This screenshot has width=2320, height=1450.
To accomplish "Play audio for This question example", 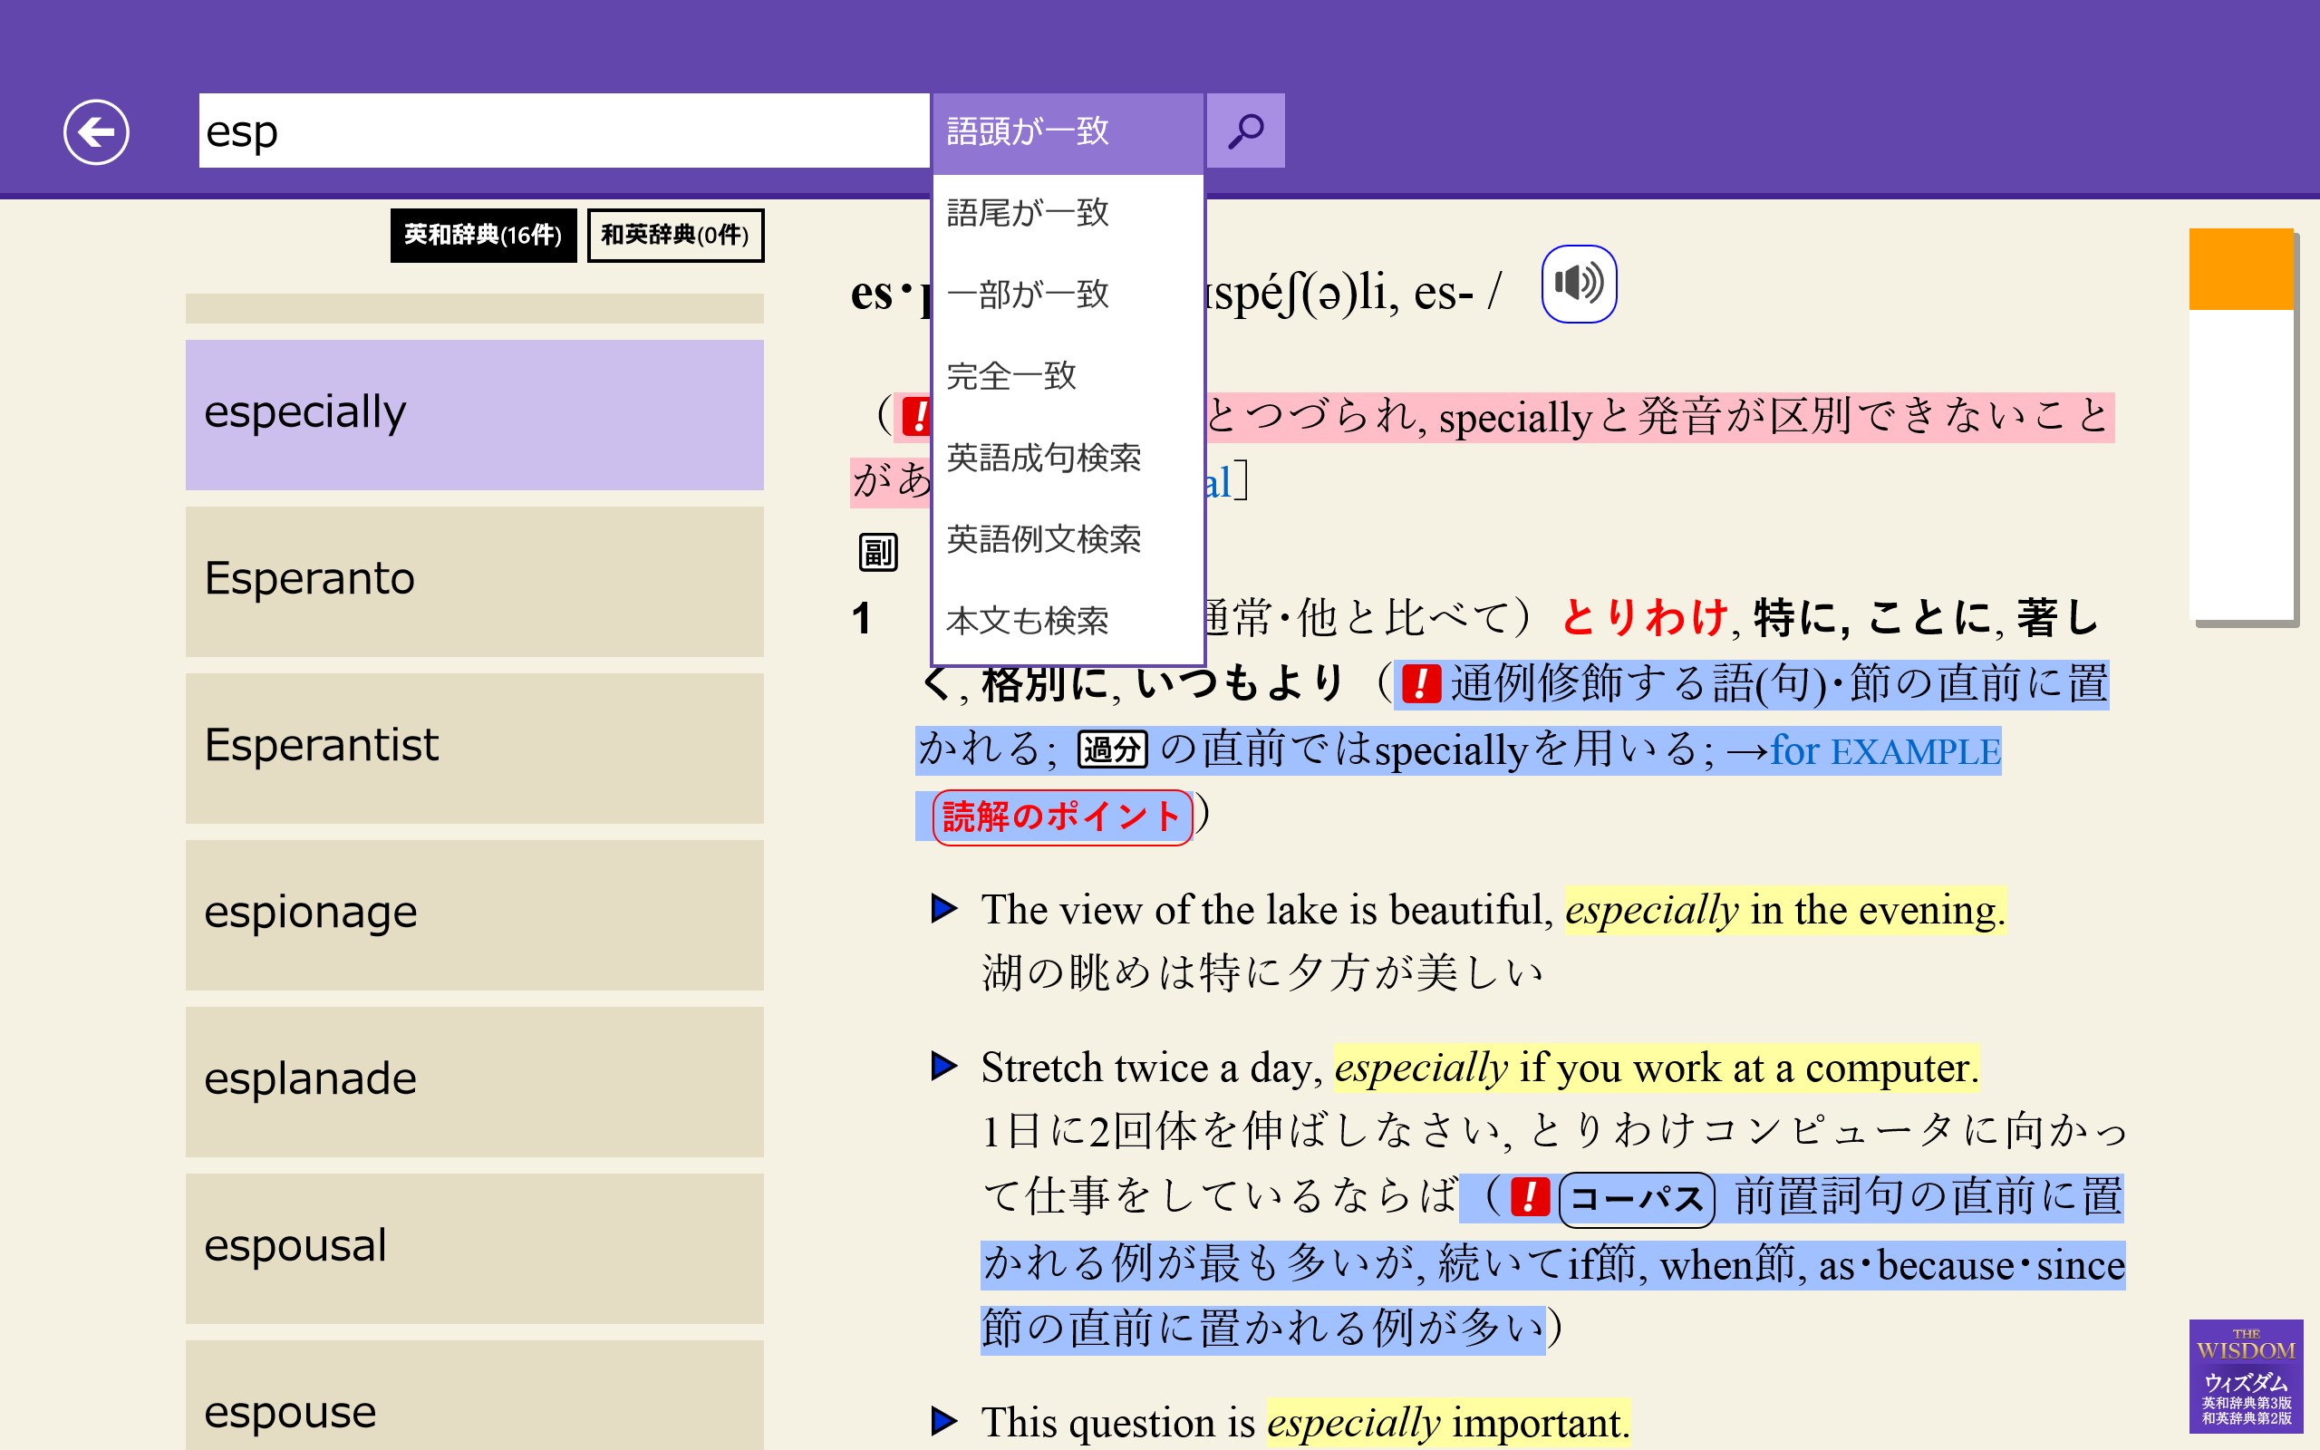I will click(944, 1420).
